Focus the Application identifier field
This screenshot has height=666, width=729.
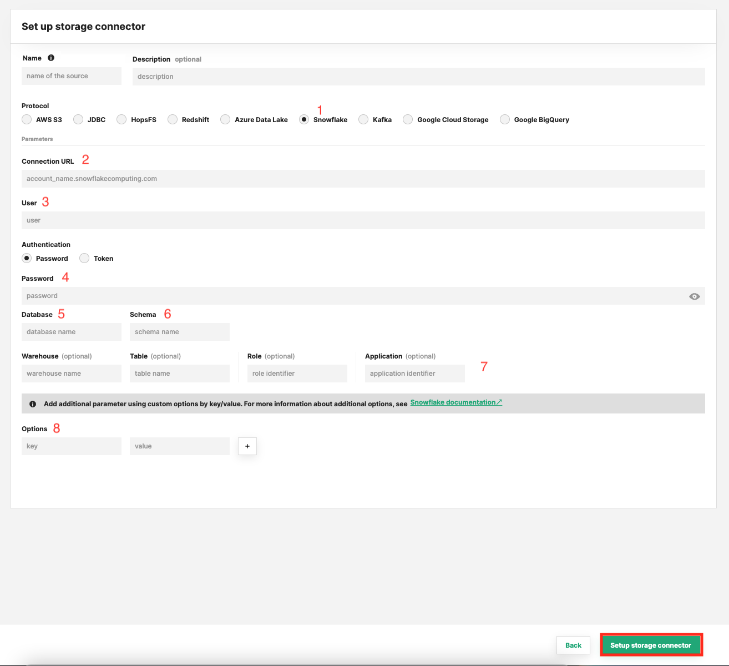point(415,374)
